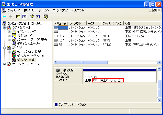Click the デバイス マネージャ icon
The image size is (163, 115).
[x=14, y=44]
